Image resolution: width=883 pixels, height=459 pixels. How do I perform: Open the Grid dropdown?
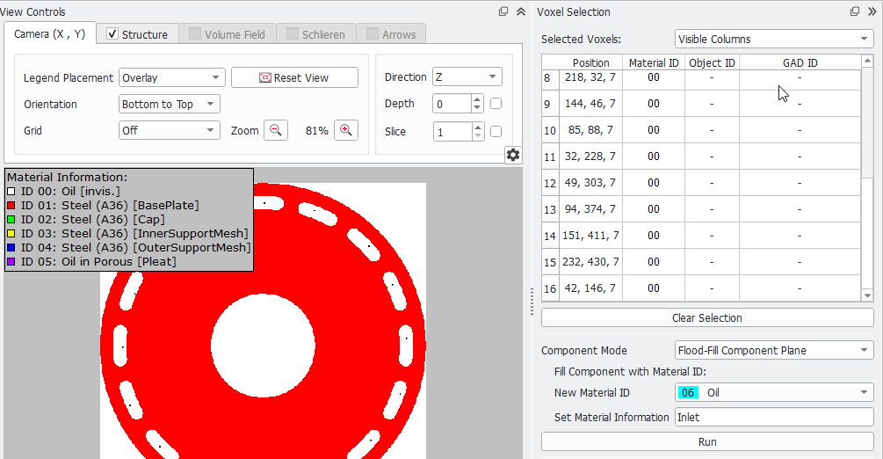tap(169, 130)
